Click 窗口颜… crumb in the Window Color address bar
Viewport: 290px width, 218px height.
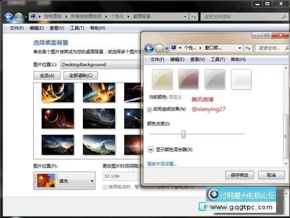tap(213, 48)
